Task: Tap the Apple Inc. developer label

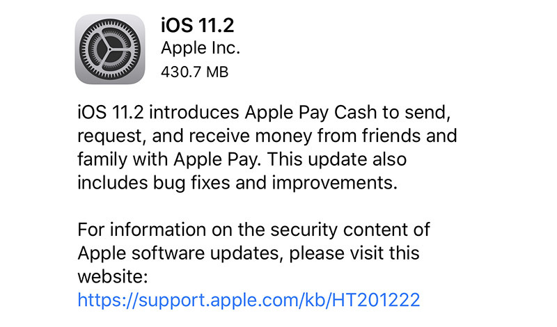Action: [x=201, y=48]
